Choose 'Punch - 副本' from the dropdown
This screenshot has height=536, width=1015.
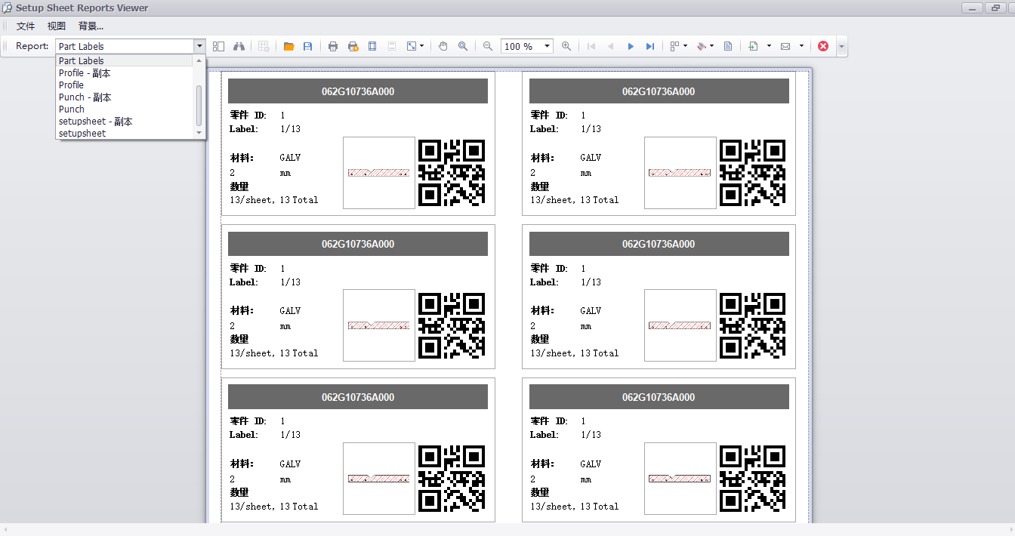pyautogui.click(x=125, y=97)
